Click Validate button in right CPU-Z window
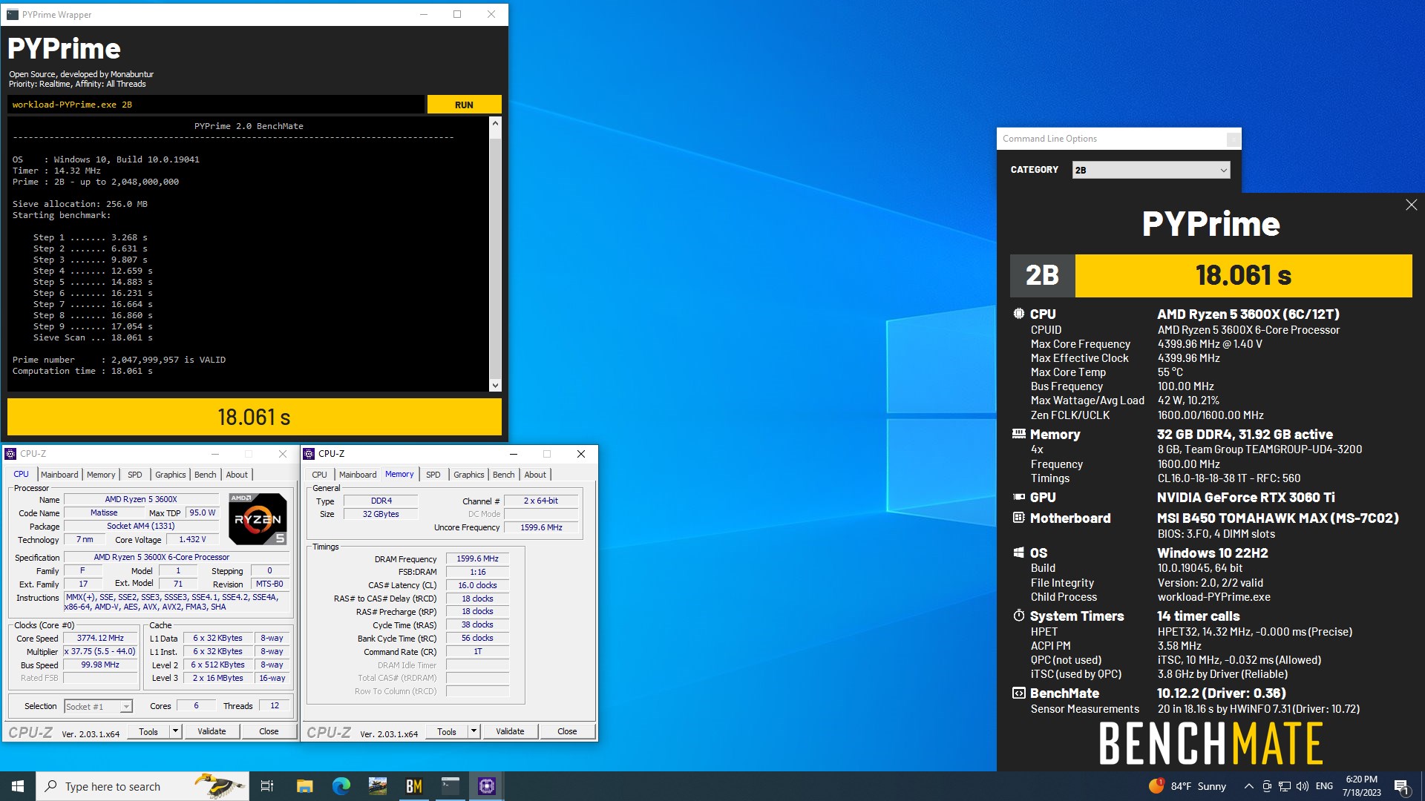Viewport: 1425px width, 801px height. [510, 732]
